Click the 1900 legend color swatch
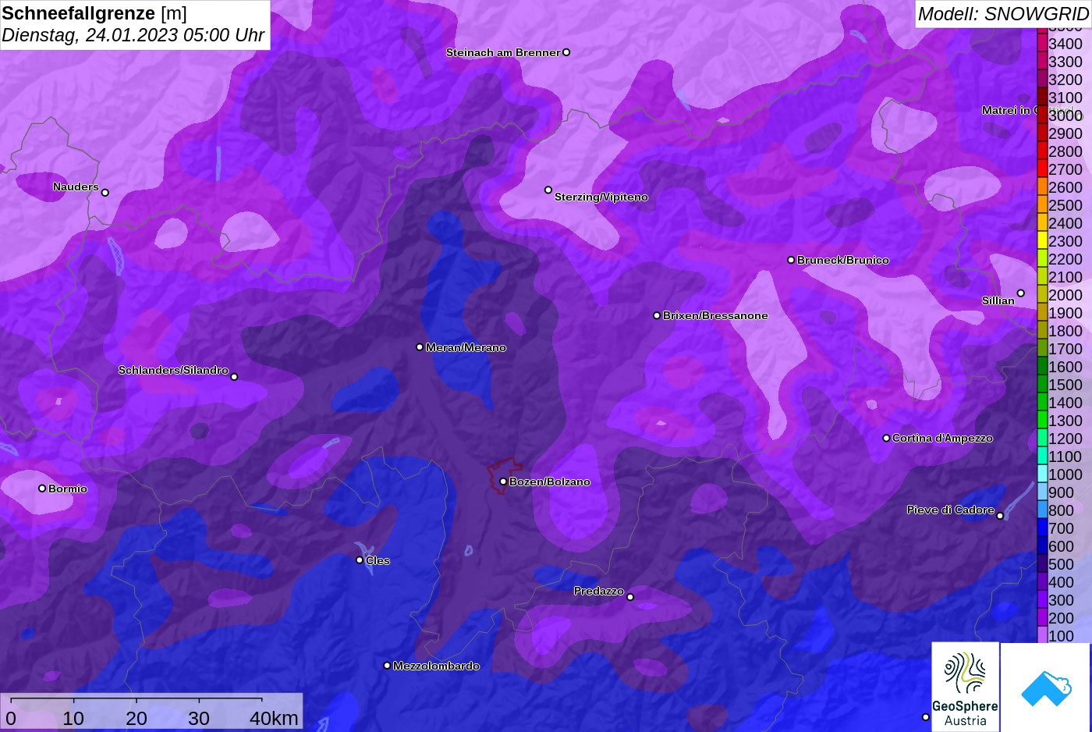 tap(1042, 312)
